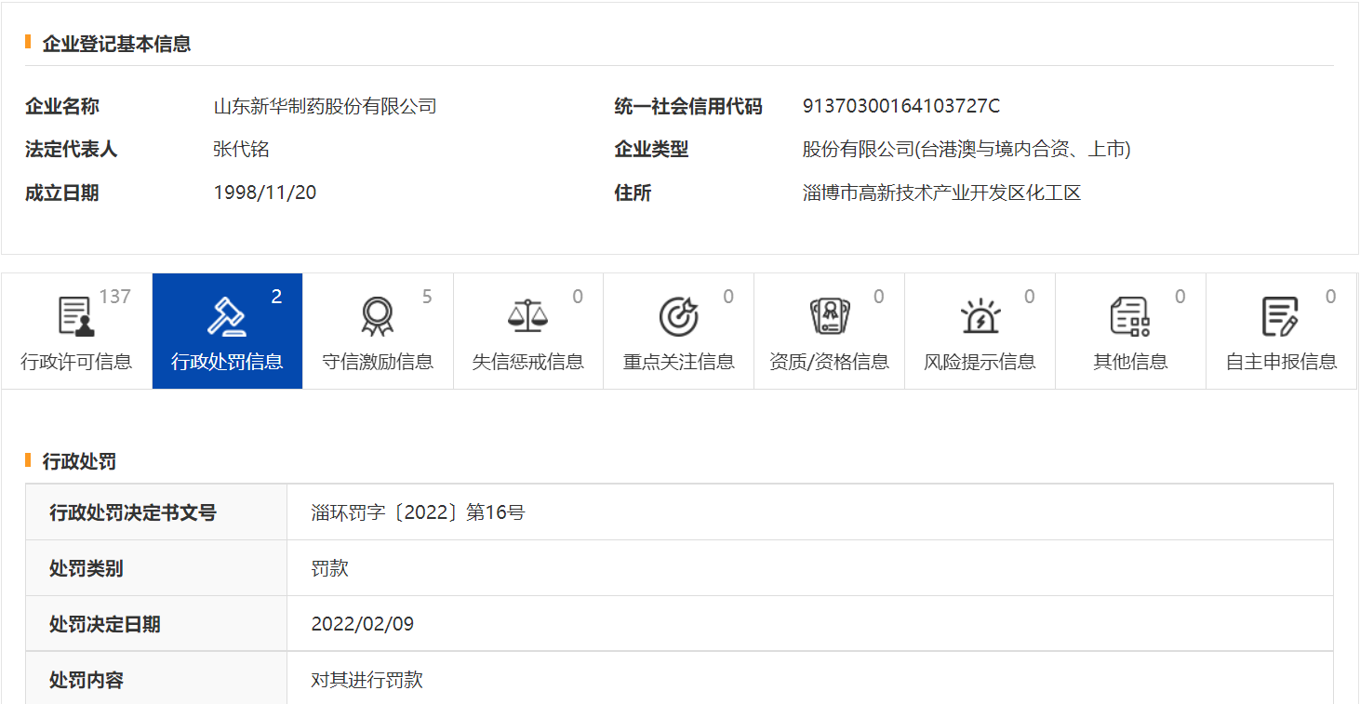Click the 处罚决定日期 row label
This screenshot has height=704, width=1360.
[104, 624]
